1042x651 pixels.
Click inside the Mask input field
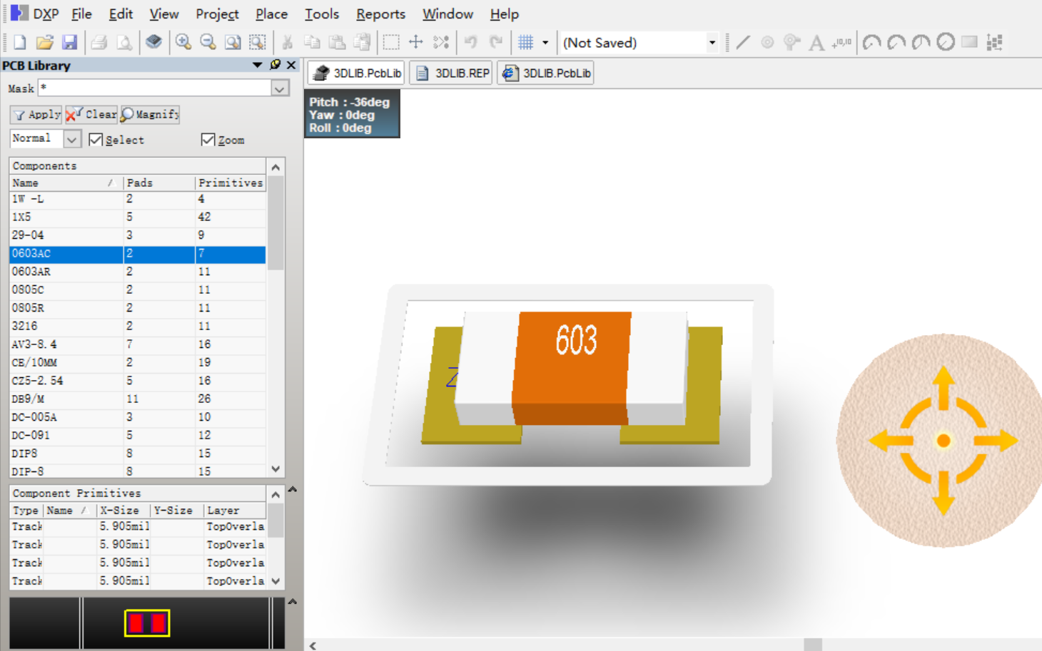point(155,88)
